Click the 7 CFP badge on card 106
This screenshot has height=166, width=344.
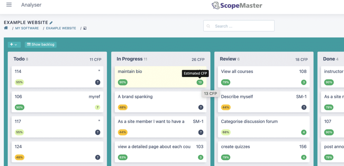(x=97, y=108)
